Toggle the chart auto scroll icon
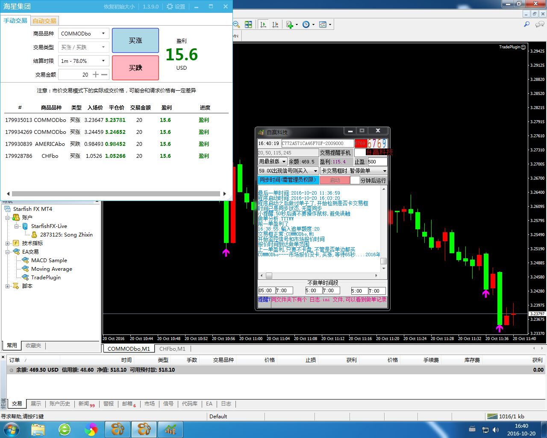The width and height of the screenshot is (547, 438). pyautogui.click(x=263, y=24)
